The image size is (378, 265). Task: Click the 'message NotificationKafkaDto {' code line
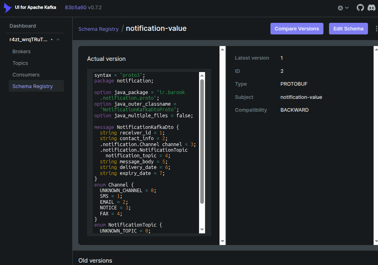pos(136,127)
